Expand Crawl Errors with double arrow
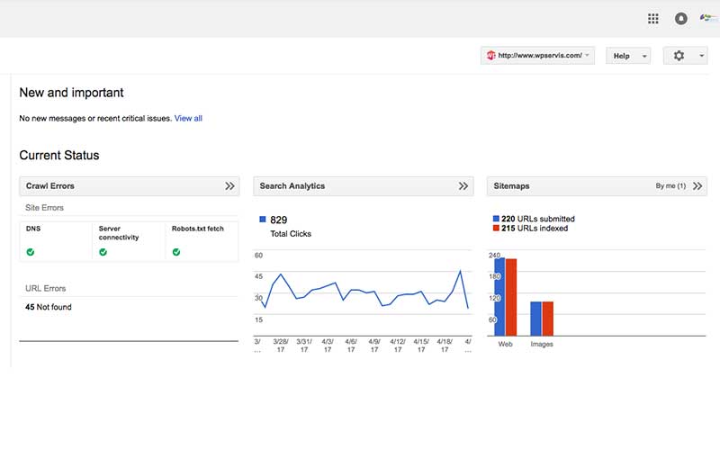Screen dimensions: 720x450 (229, 186)
